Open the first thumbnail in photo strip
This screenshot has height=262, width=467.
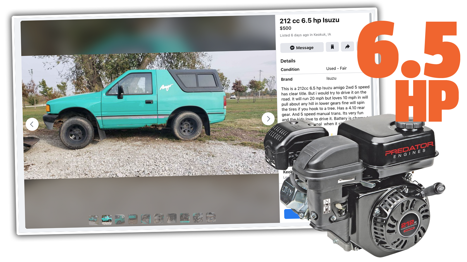click(94, 220)
